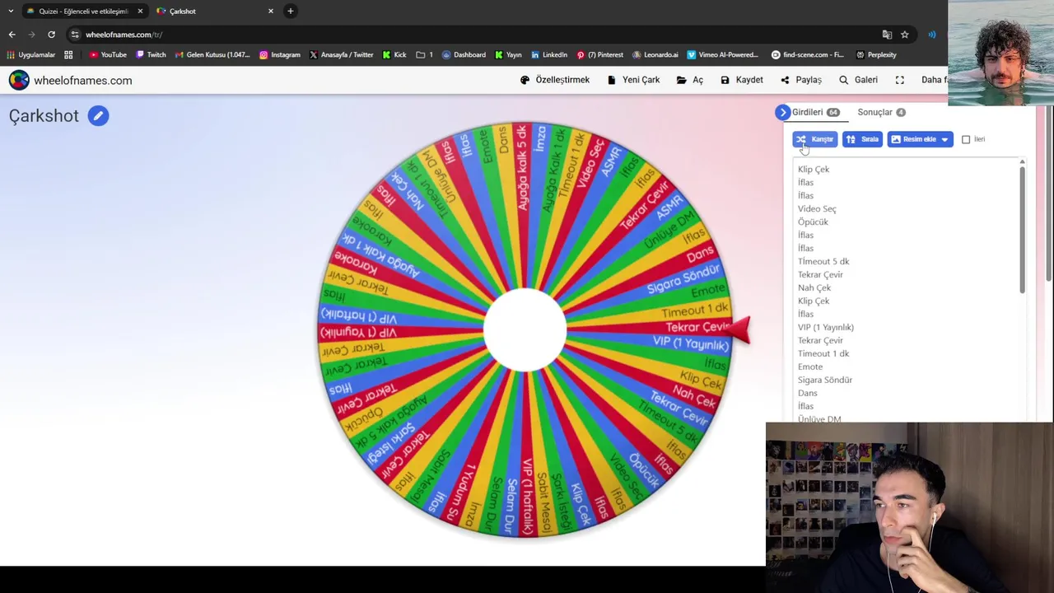Click the entries list scrollbar thumb

click(x=1022, y=228)
